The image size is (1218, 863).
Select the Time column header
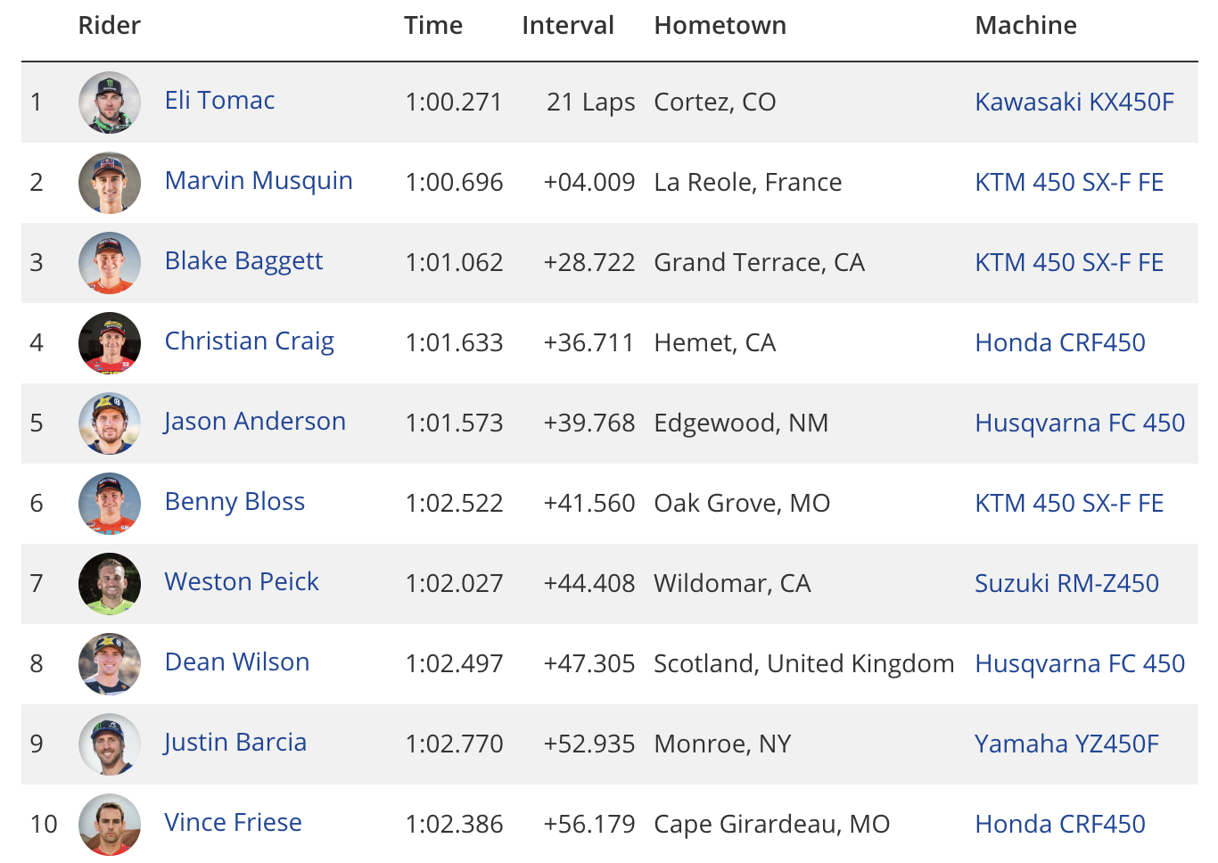[433, 25]
